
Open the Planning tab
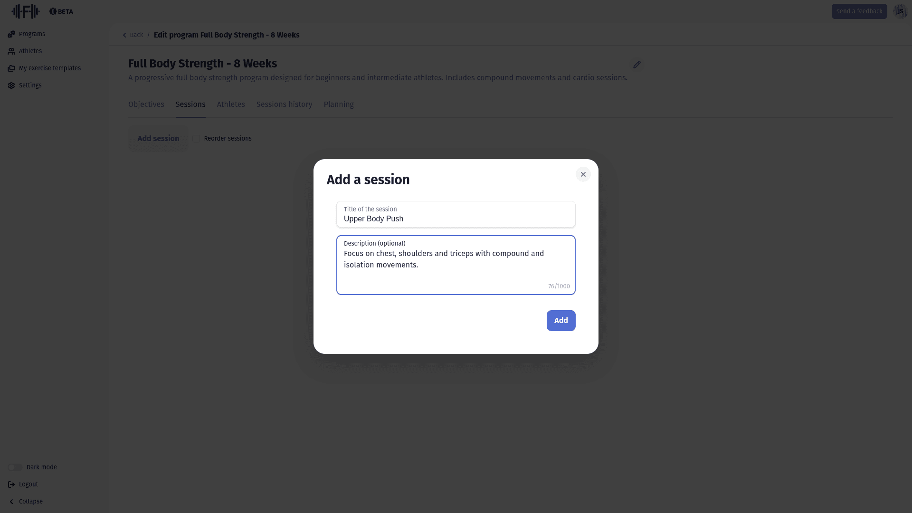click(339, 104)
